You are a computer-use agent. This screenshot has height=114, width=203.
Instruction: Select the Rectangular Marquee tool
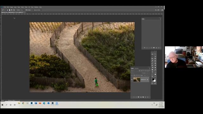click(155, 54)
